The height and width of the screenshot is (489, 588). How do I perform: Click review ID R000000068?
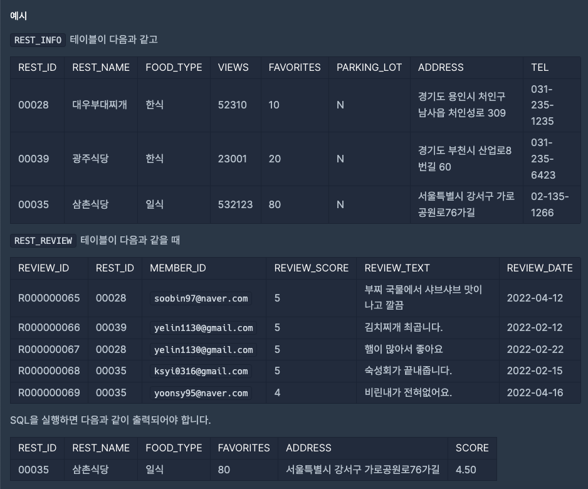49,371
